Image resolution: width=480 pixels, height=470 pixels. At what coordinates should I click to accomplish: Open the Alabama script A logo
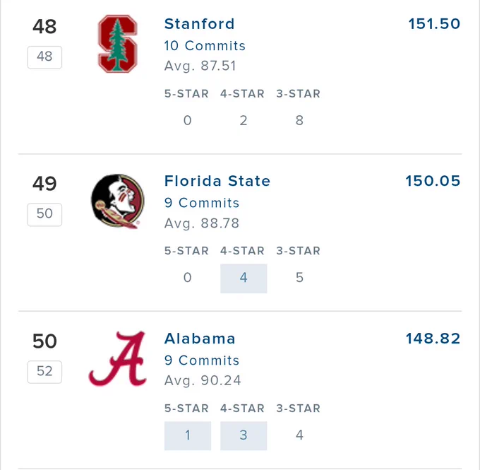[x=118, y=358]
